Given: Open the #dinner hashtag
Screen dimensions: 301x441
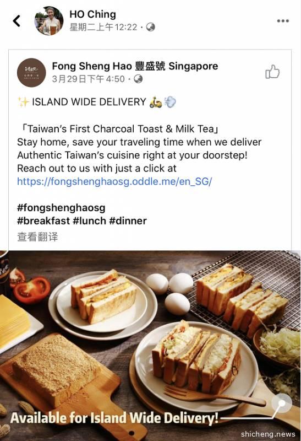Looking at the screenshot, I should [x=128, y=221].
